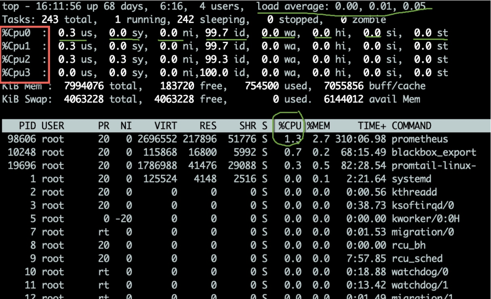
Task: Select the ksoftirqd/0 process name
Action: pyautogui.click(x=423, y=206)
